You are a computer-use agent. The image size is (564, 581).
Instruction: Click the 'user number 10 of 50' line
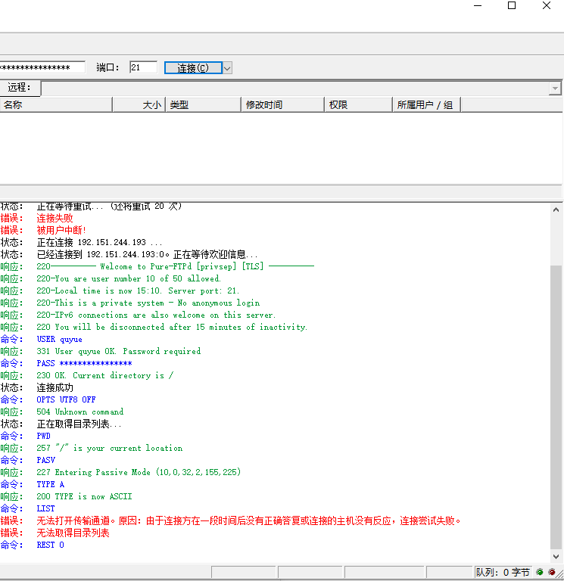click(129, 278)
